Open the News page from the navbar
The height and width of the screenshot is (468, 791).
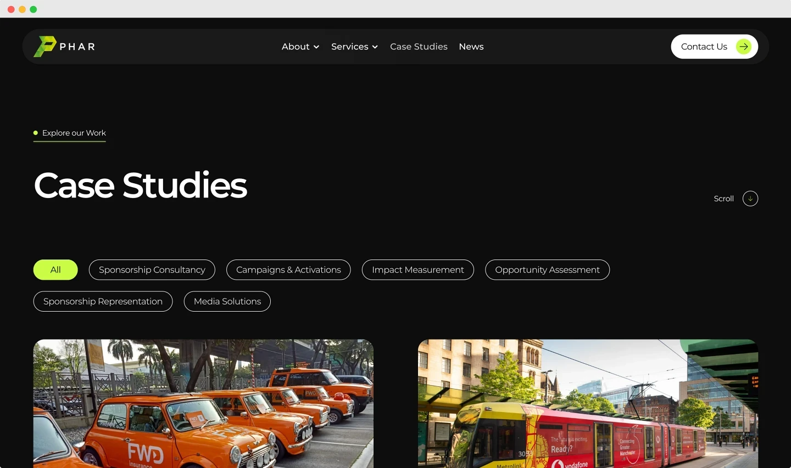[x=471, y=47]
